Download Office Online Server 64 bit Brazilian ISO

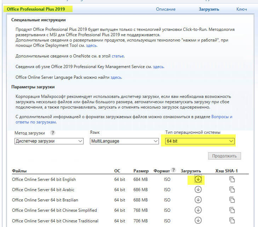198,200
